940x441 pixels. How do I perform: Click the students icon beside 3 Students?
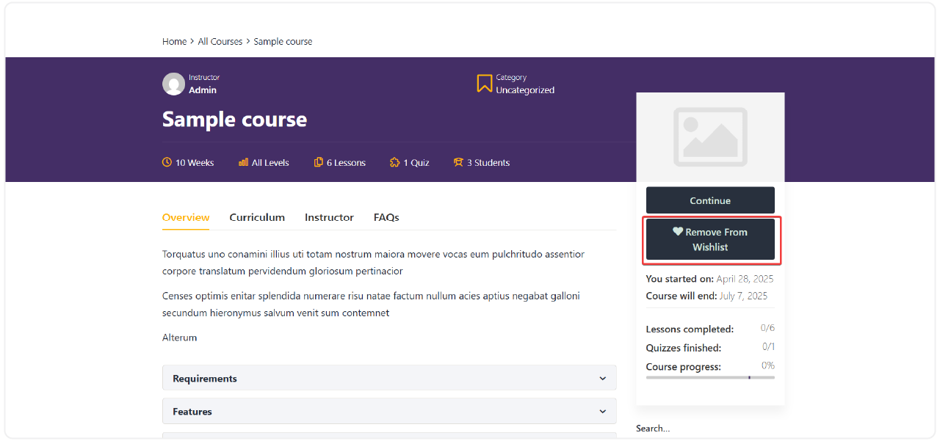[x=458, y=162]
